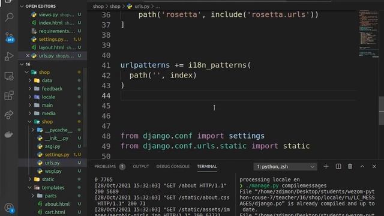
Task: Open the terminal selector dropdown
Action: coord(285,167)
